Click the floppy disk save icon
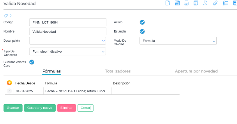The image size is (237, 124). click(177, 3)
